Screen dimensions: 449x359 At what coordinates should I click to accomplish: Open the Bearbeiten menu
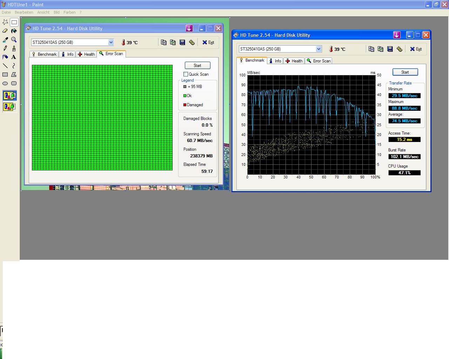pyautogui.click(x=24, y=12)
